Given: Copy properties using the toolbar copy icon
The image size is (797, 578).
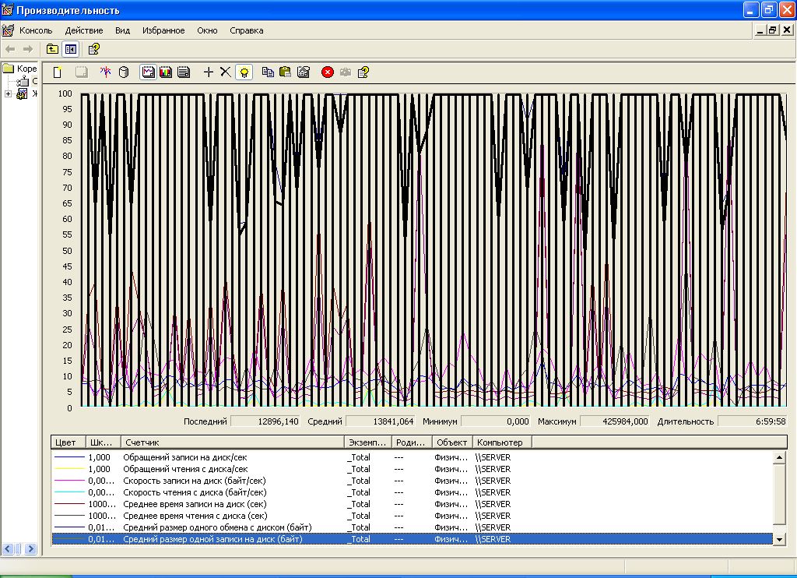Looking at the screenshot, I should [x=268, y=72].
